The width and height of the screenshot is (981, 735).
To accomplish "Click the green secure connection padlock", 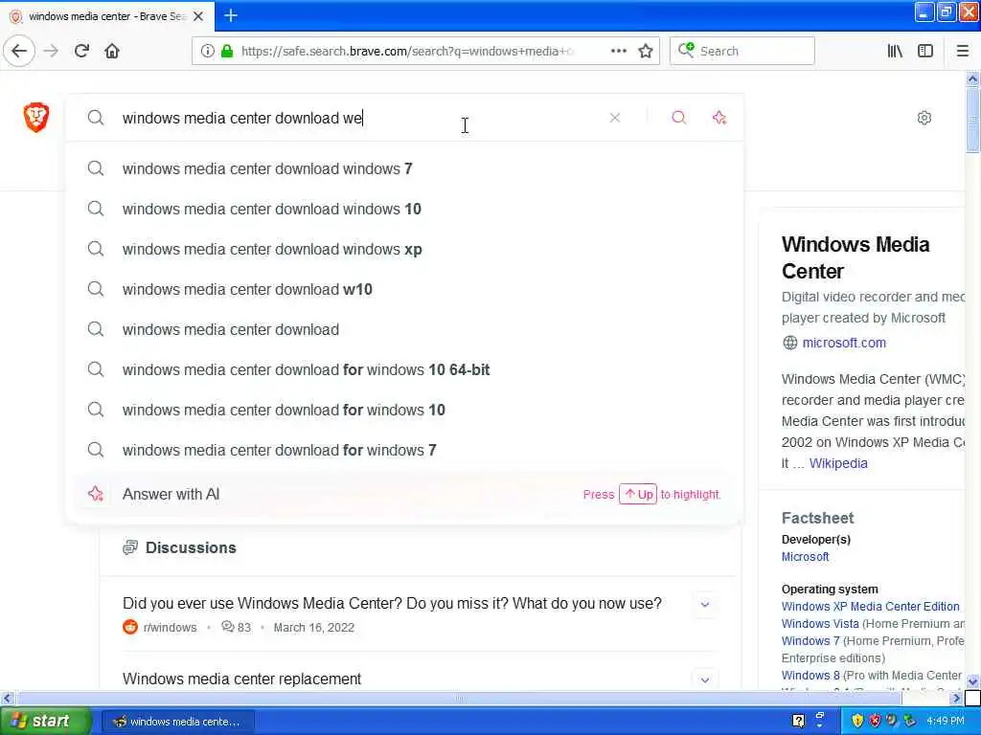I will pos(227,52).
